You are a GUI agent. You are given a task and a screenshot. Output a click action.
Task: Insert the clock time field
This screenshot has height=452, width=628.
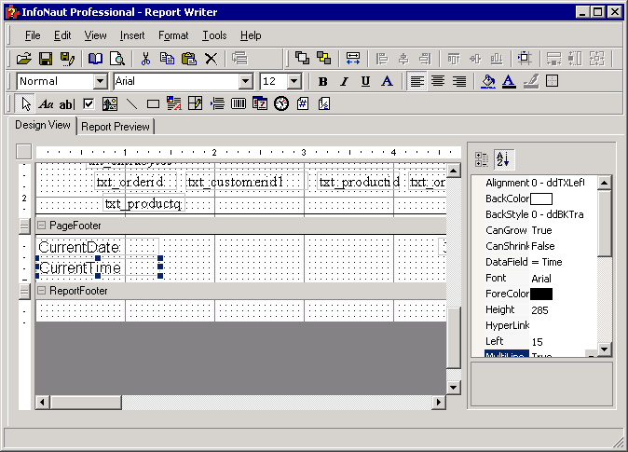[281, 103]
